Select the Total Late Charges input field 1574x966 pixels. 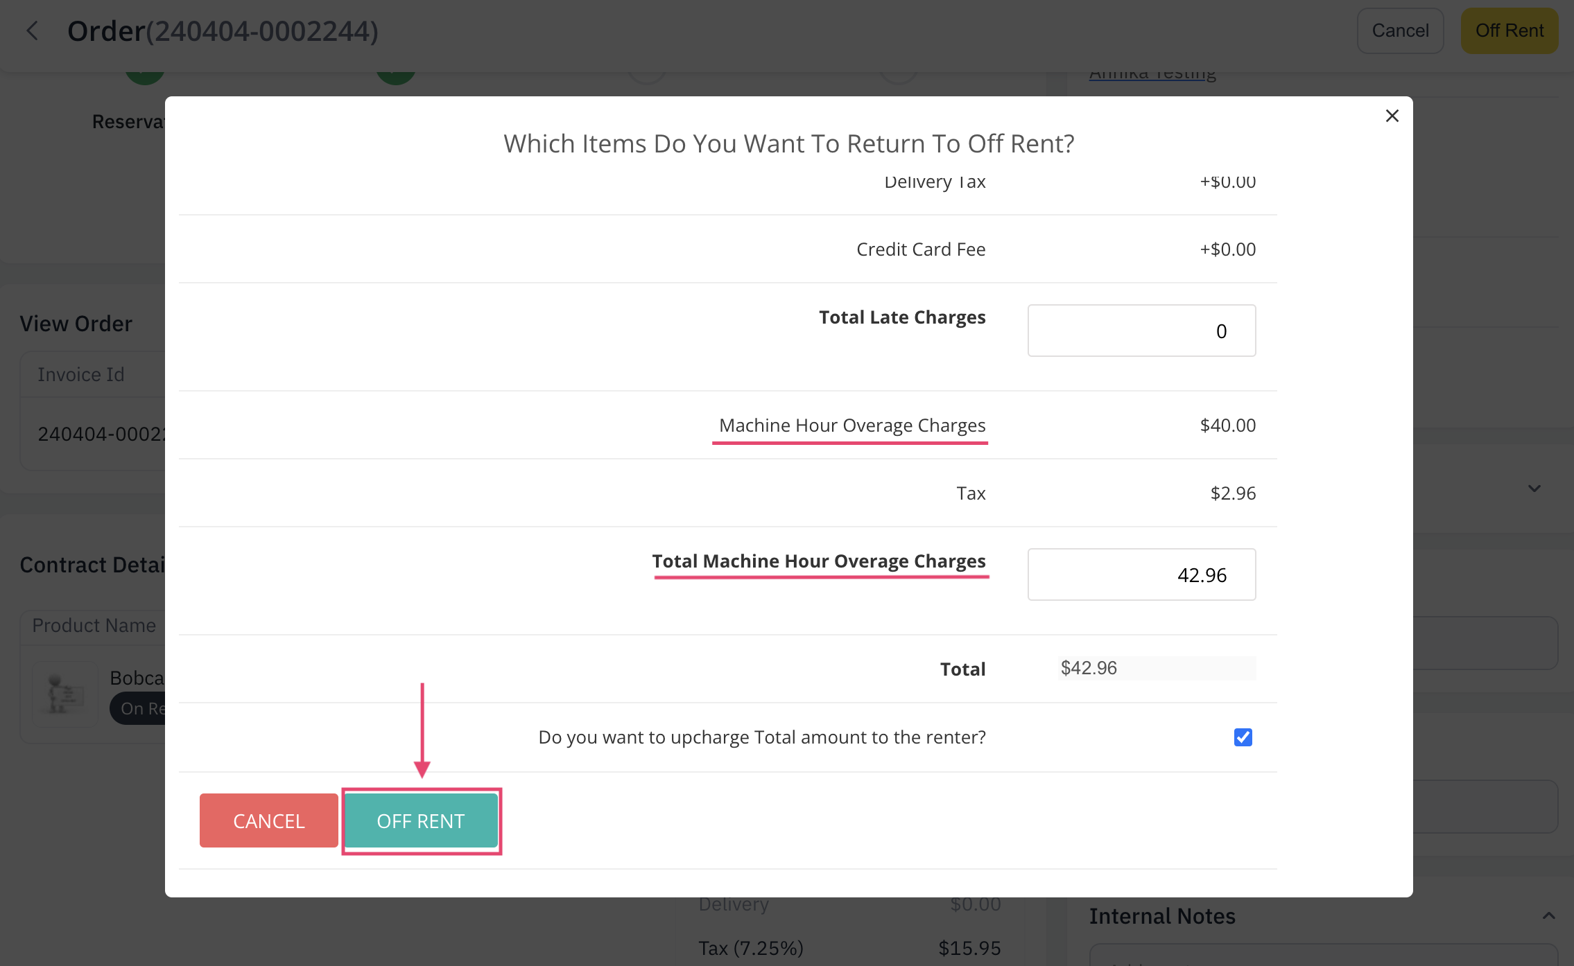click(x=1141, y=331)
